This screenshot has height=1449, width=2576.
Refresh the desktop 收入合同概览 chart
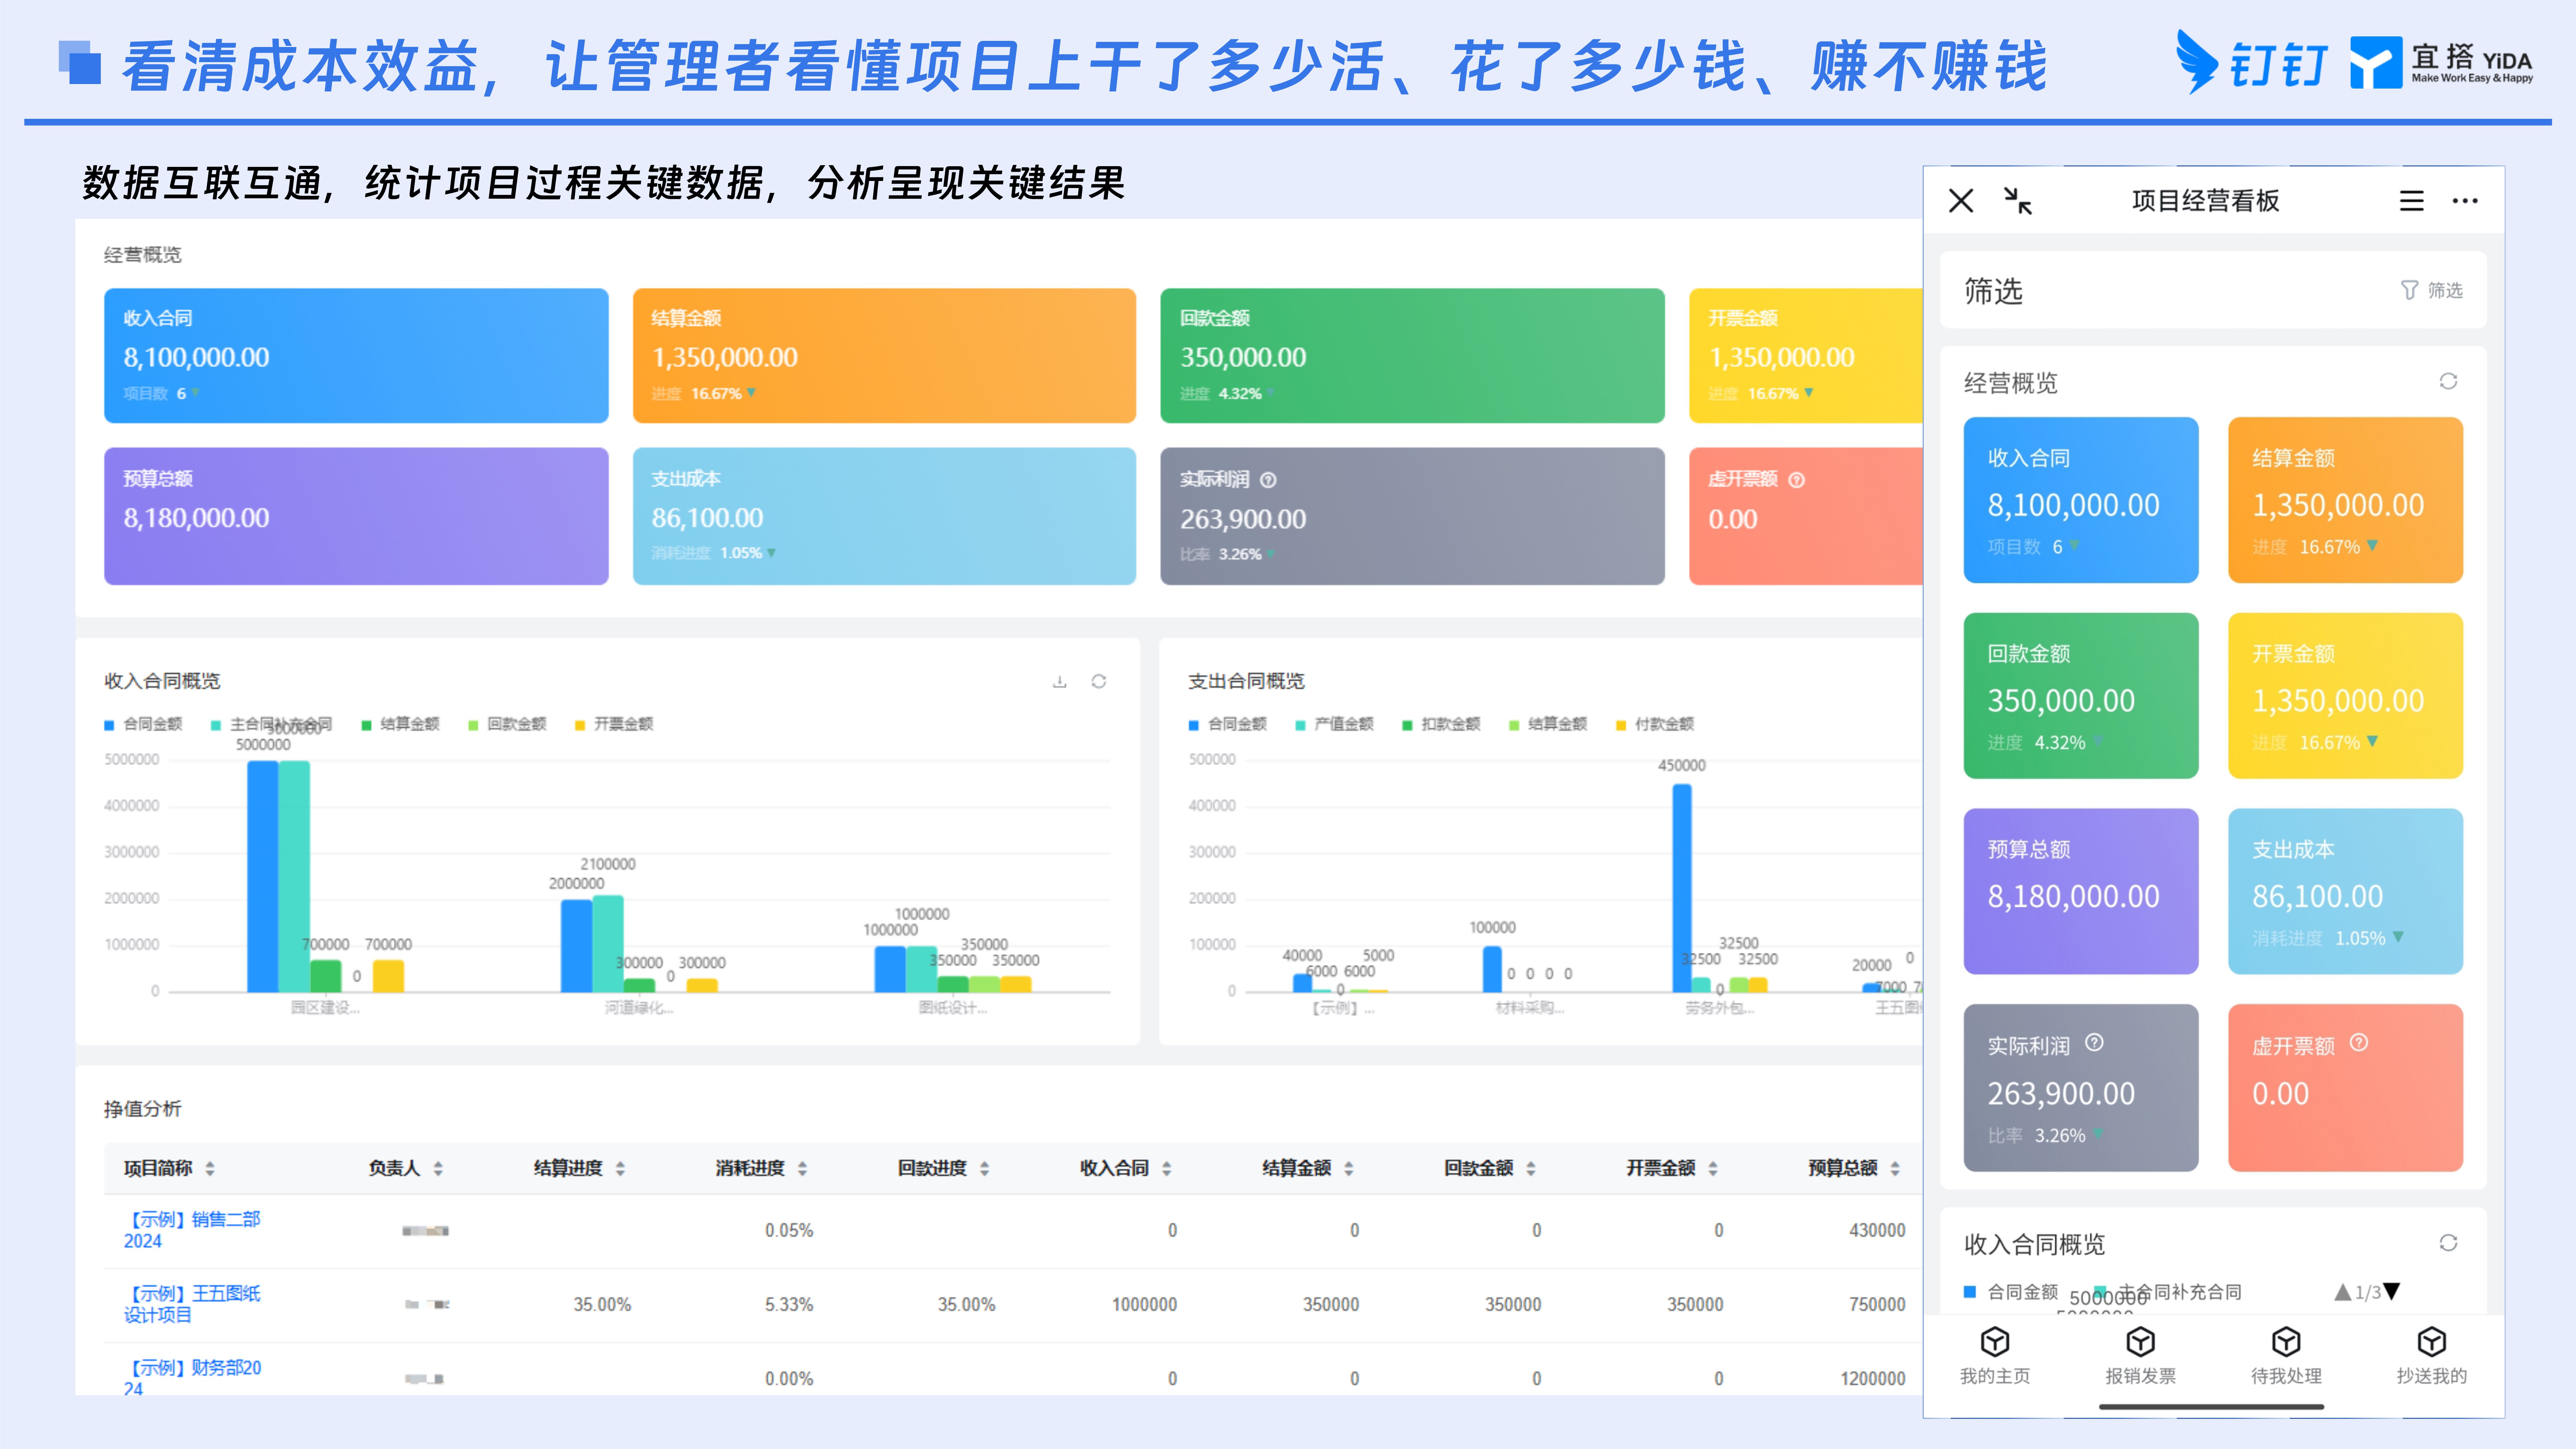coord(1099,682)
